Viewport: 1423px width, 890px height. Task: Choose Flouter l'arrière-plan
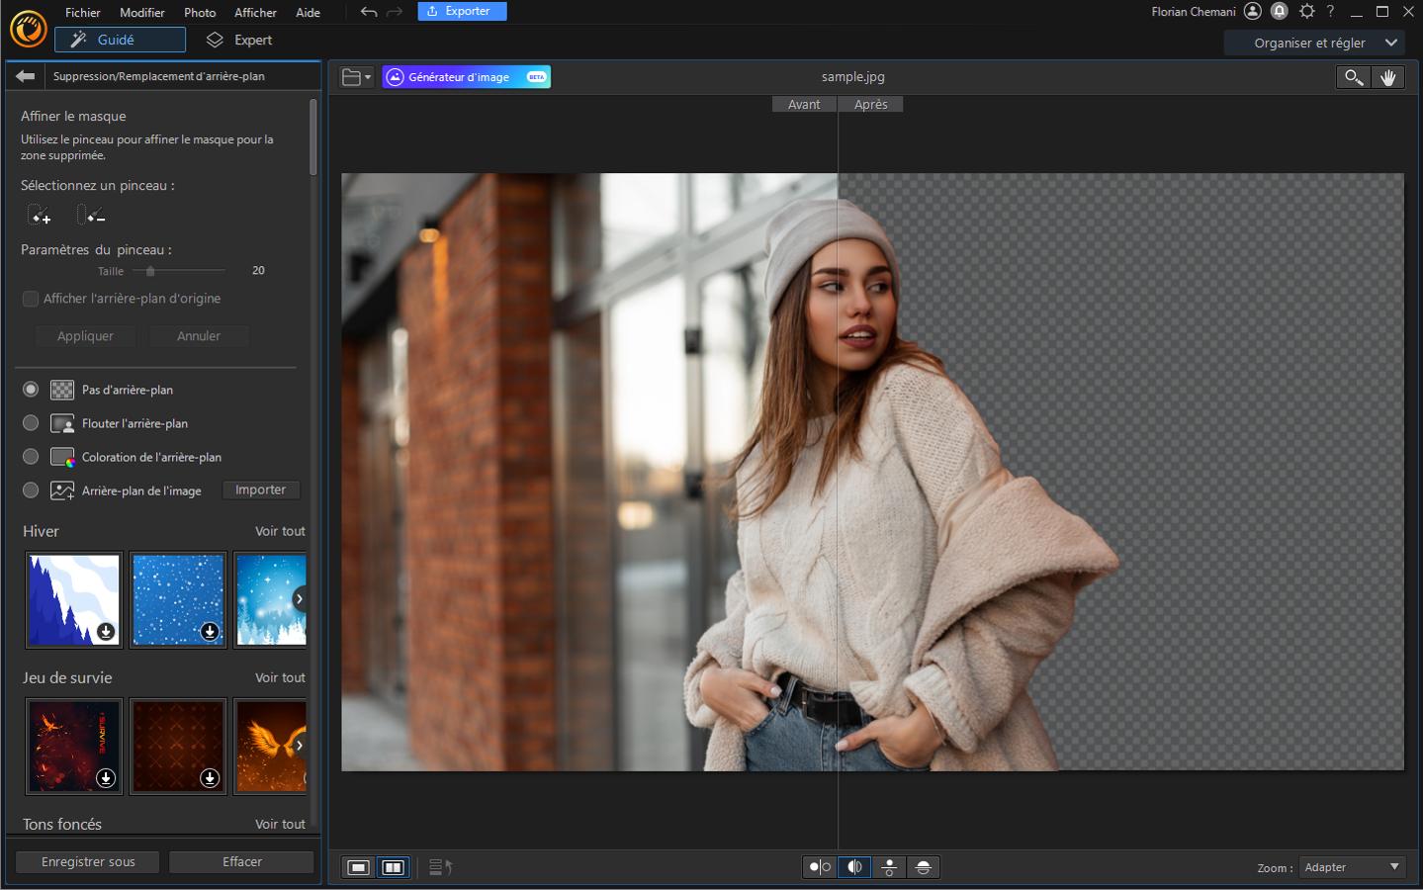pos(31,422)
